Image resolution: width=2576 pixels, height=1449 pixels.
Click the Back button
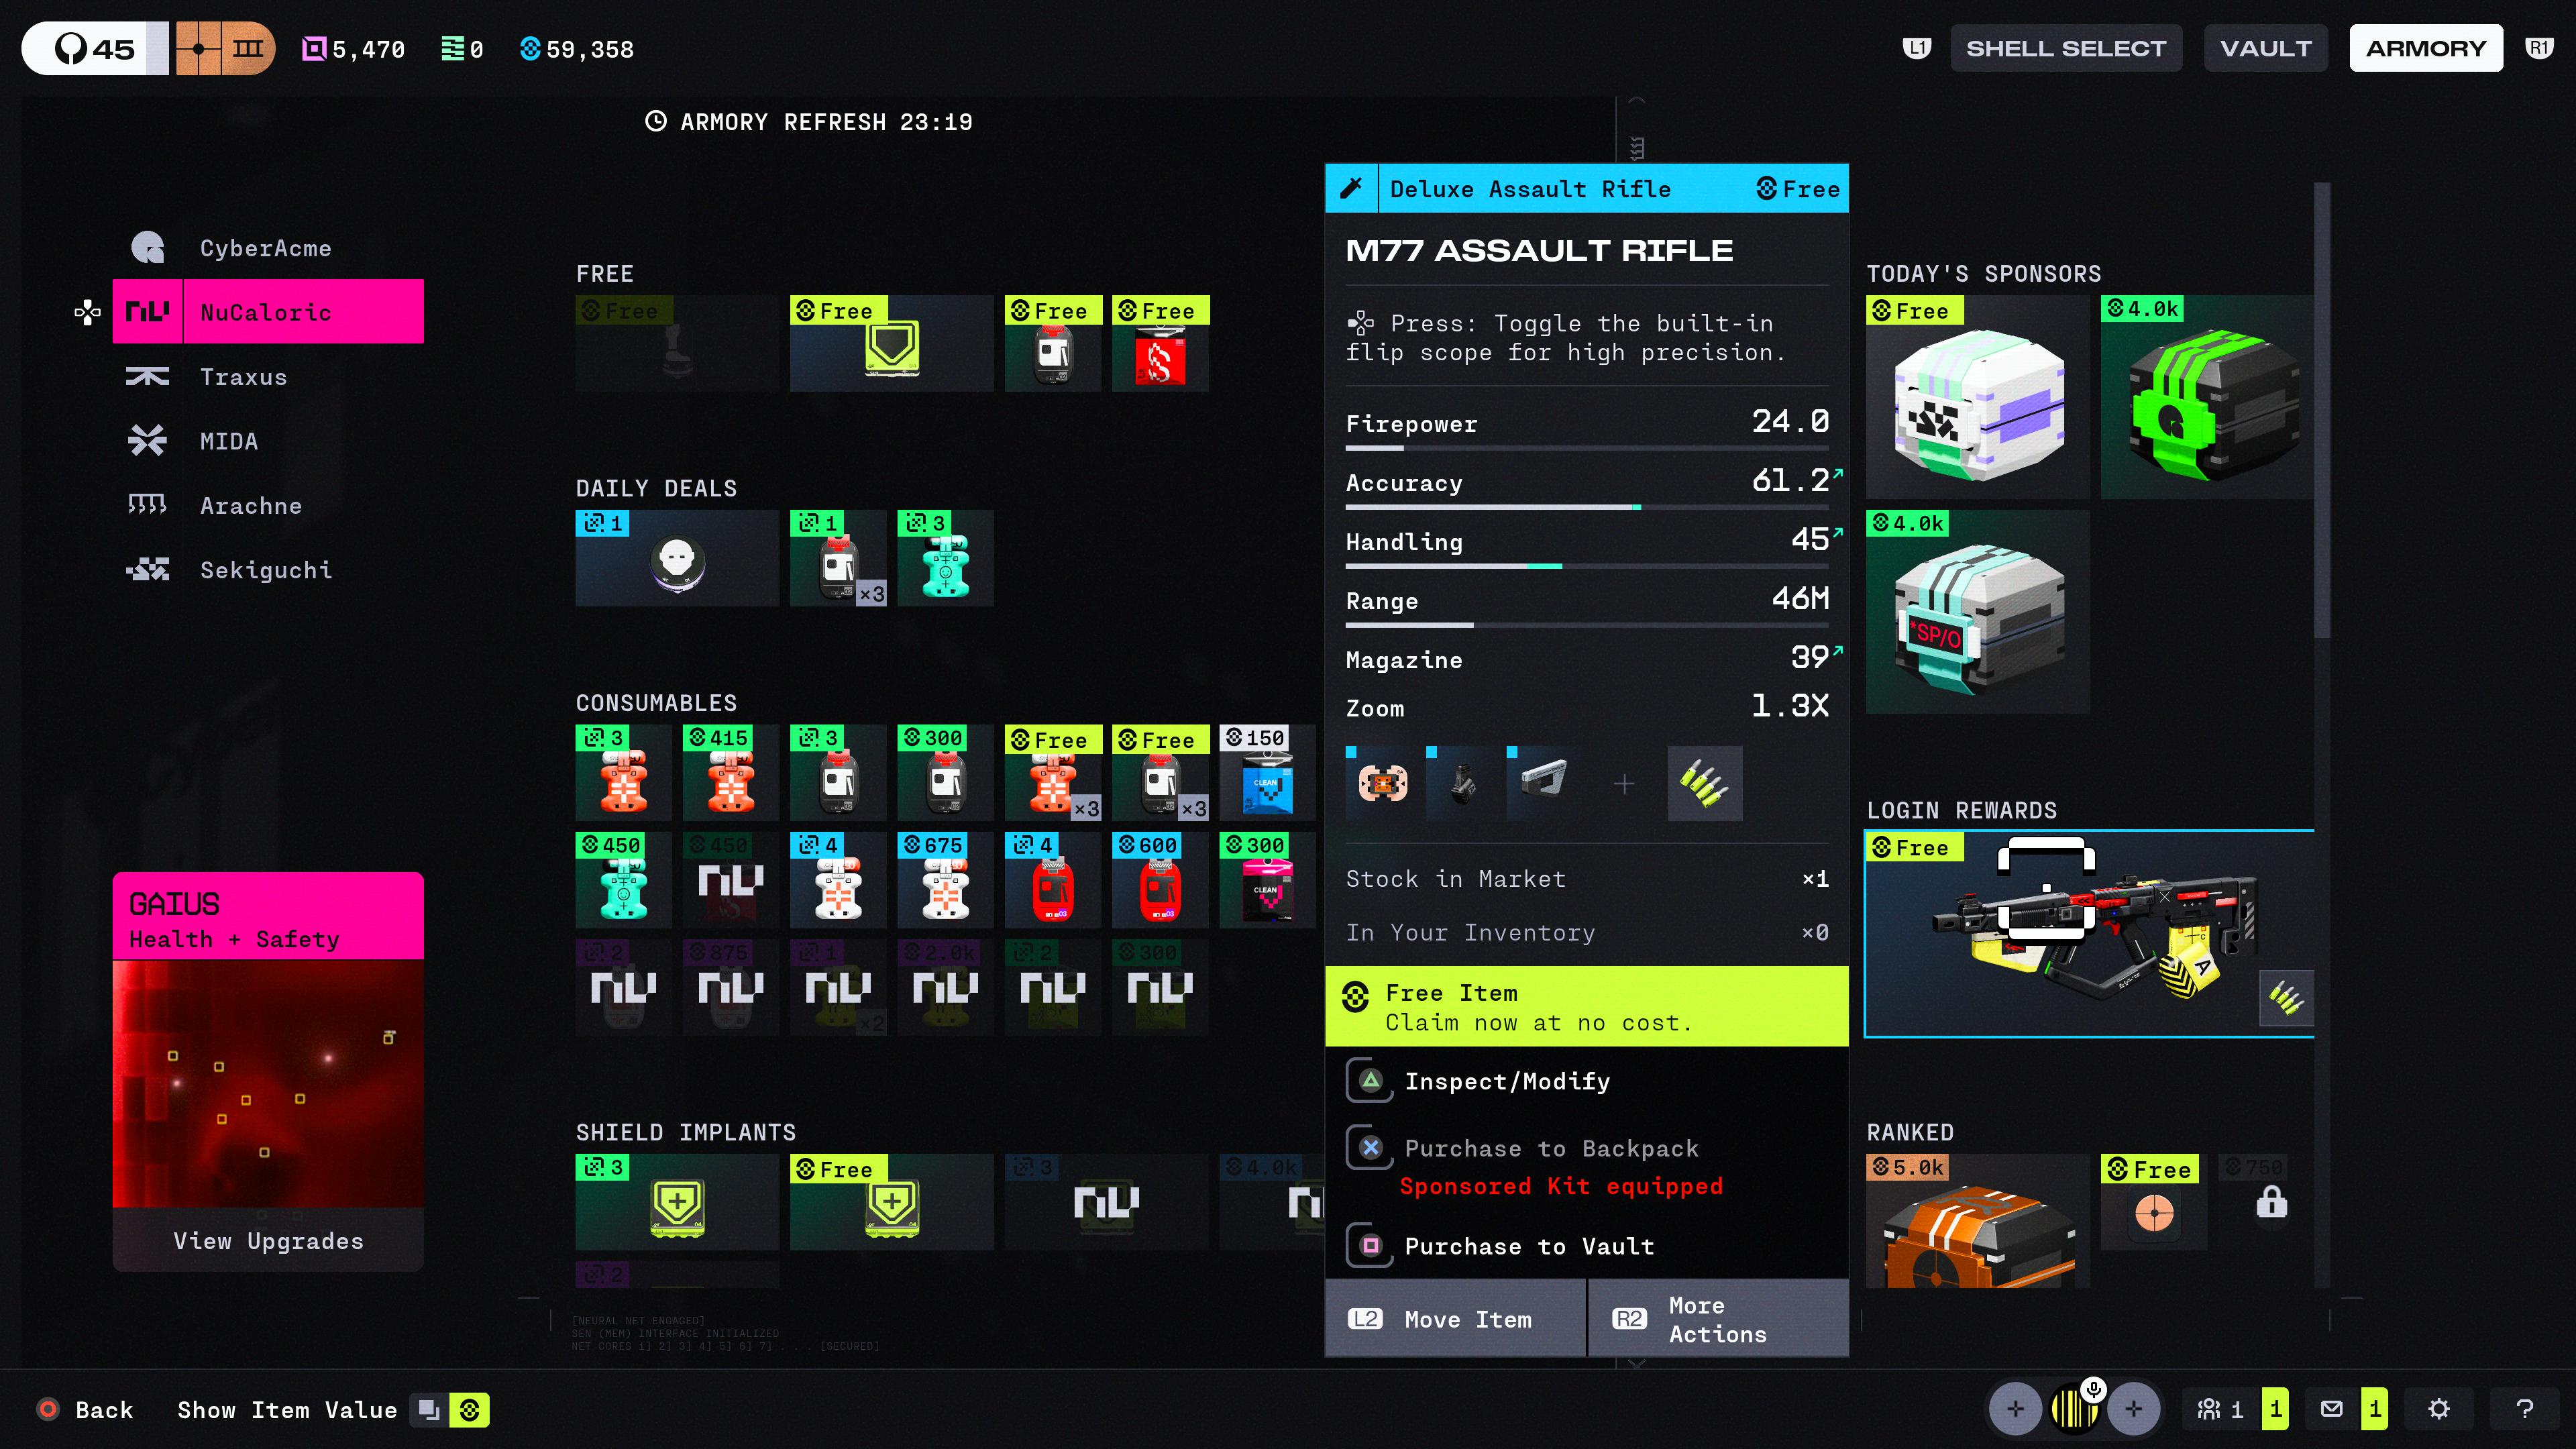pos(86,1410)
